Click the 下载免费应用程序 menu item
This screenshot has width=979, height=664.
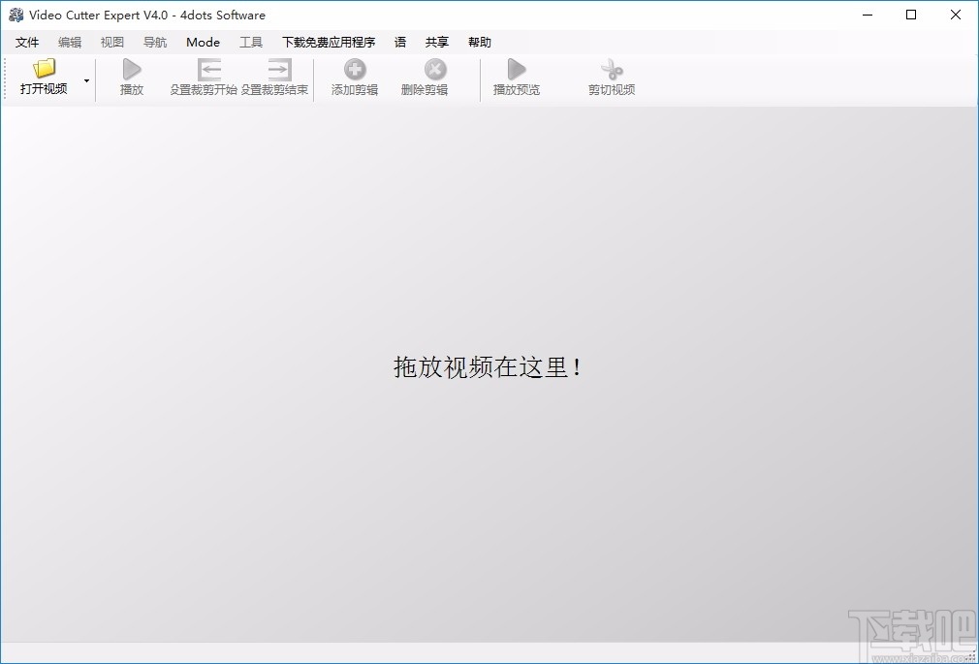pyautogui.click(x=328, y=42)
